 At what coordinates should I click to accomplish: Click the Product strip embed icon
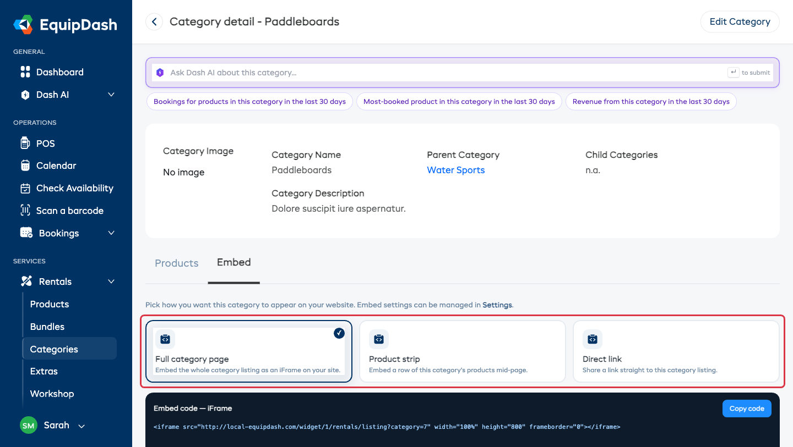(379, 339)
